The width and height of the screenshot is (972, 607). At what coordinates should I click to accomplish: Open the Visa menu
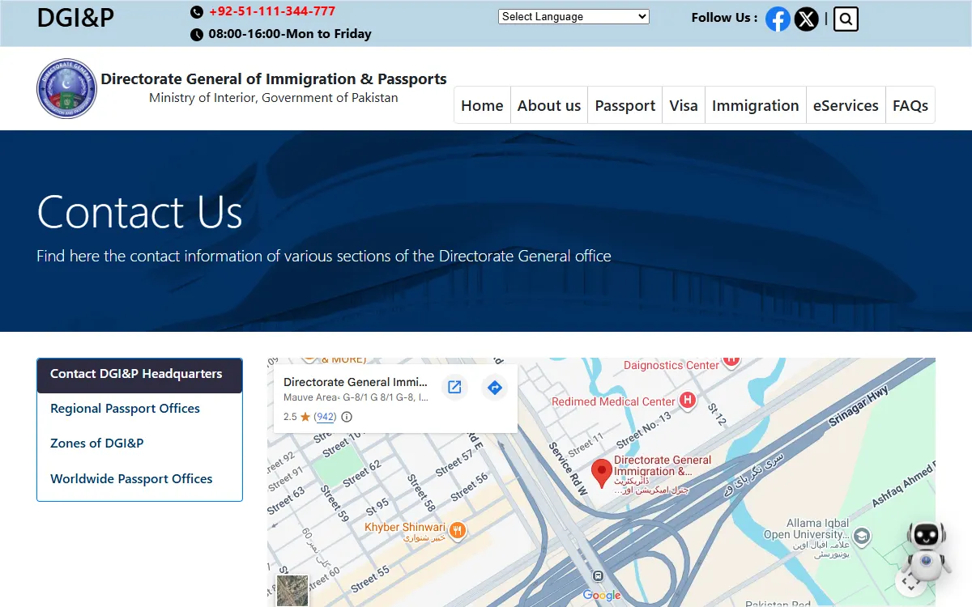(x=684, y=105)
